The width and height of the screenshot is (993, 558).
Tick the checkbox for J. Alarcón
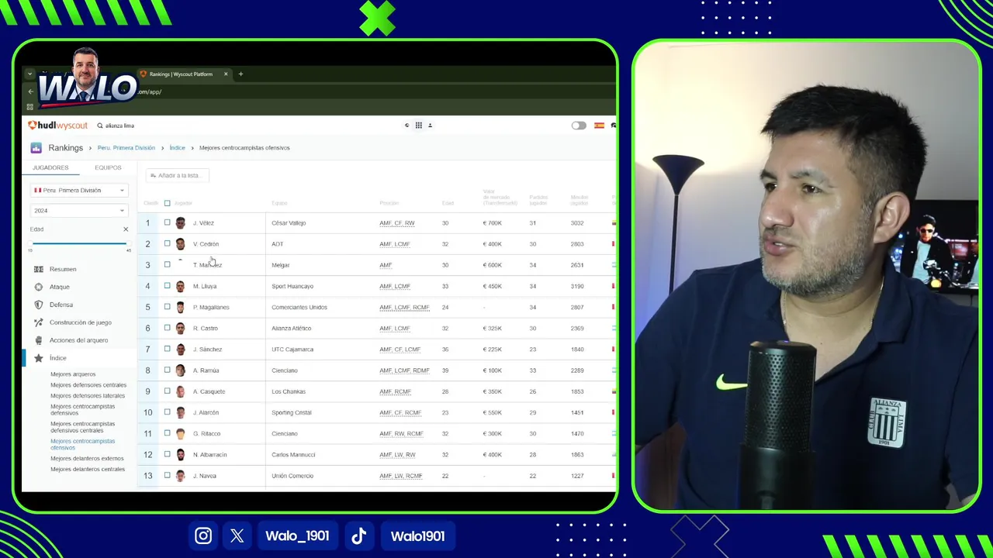click(167, 412)
